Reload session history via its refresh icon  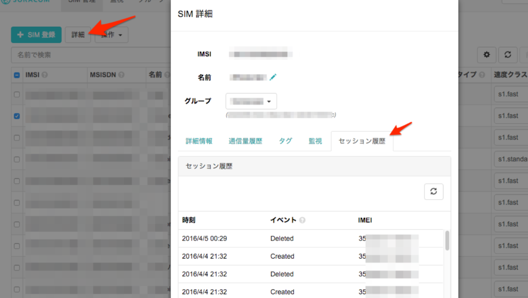click(433, 191)
